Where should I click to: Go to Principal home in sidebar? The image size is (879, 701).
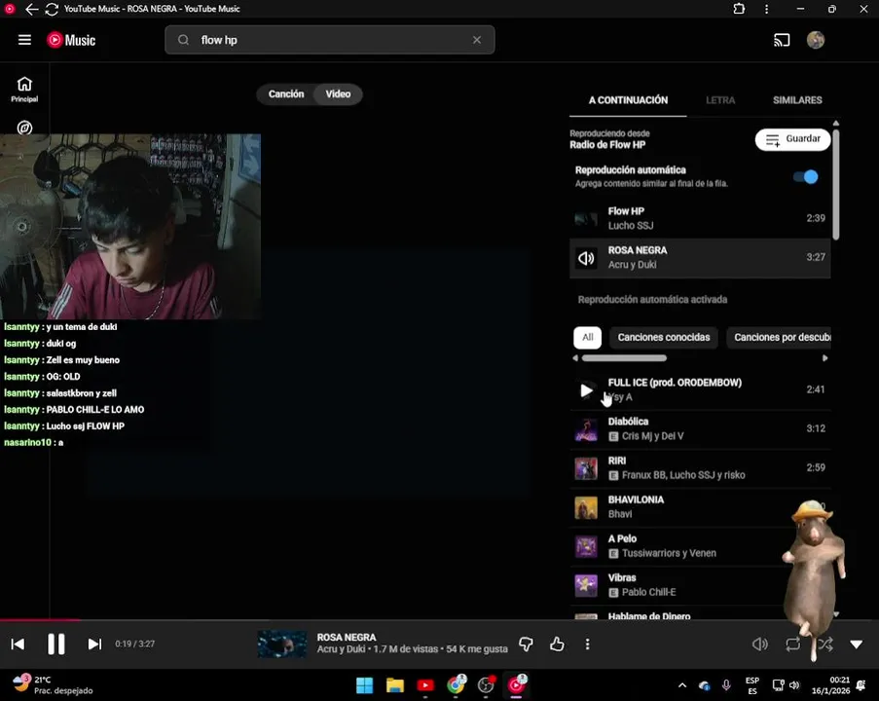pos(24,90)
